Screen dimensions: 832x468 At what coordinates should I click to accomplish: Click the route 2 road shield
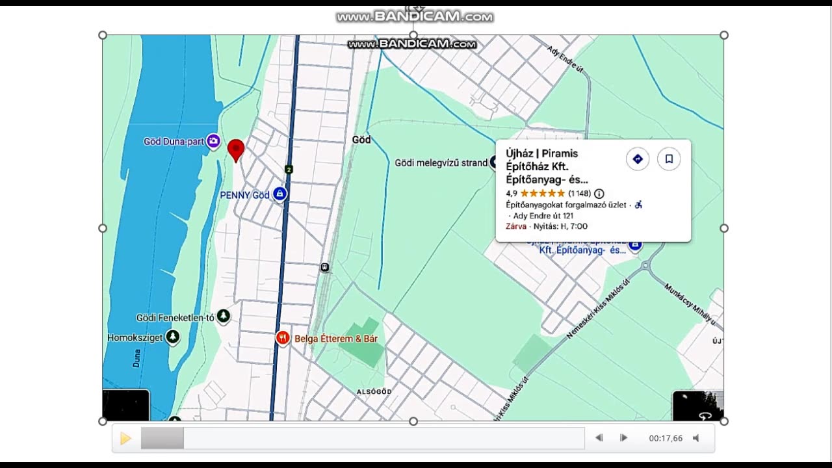point(289,170)
